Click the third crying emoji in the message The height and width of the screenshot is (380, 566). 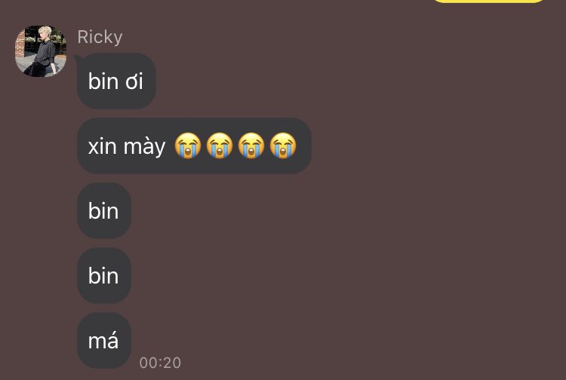click(251, 146)
